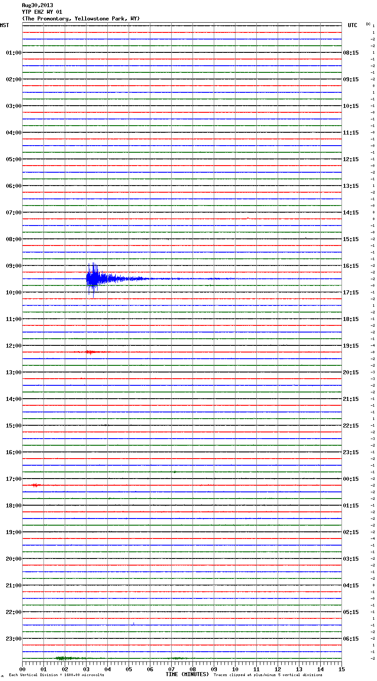
Task: Click minute axis tick label 15
Action: pos(342,669)
